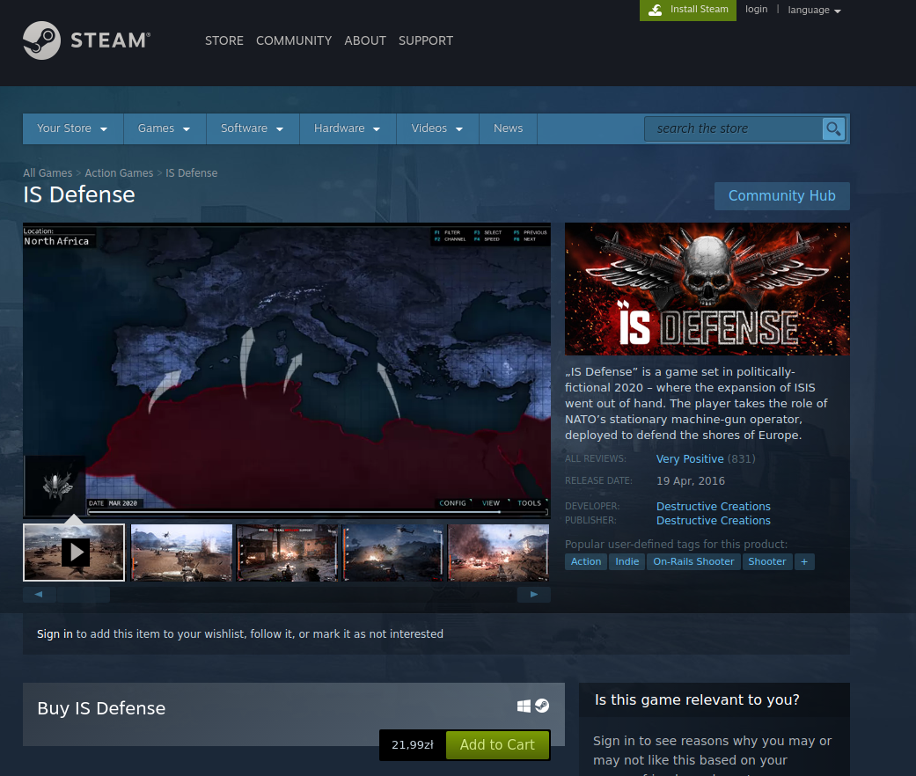Viewport: 916px width, 776px height.
Task: Open the Software dropdown
Action: [252, 128]
